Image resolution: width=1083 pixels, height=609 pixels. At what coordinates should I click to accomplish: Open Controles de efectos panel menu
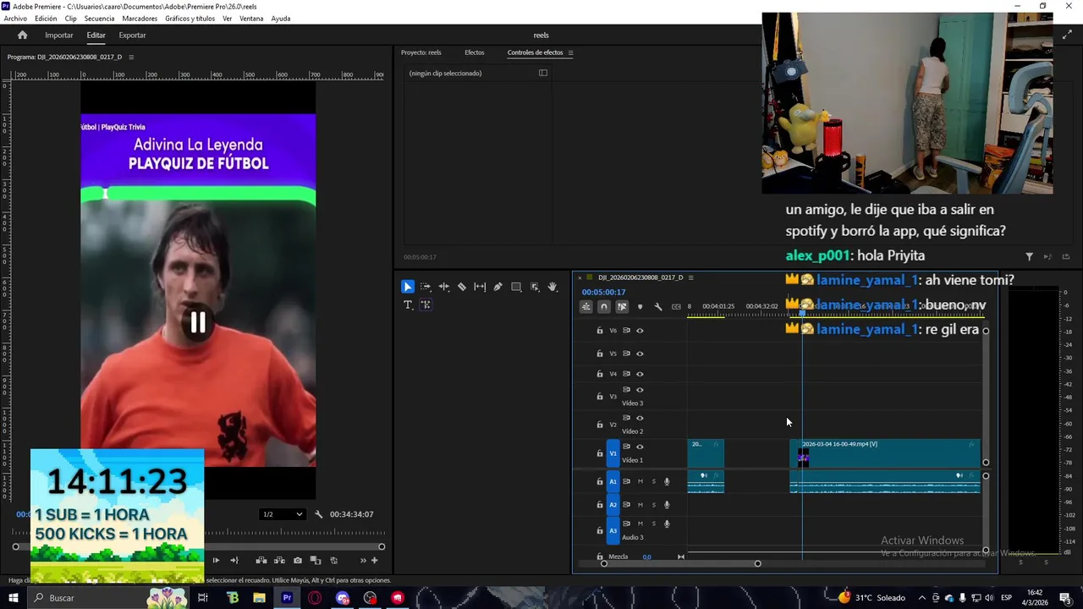[570, 52]
